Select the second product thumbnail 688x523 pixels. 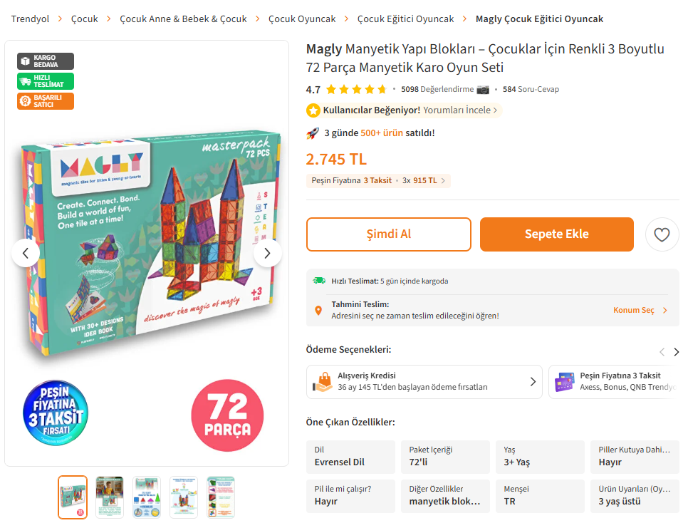pos(110,497)
